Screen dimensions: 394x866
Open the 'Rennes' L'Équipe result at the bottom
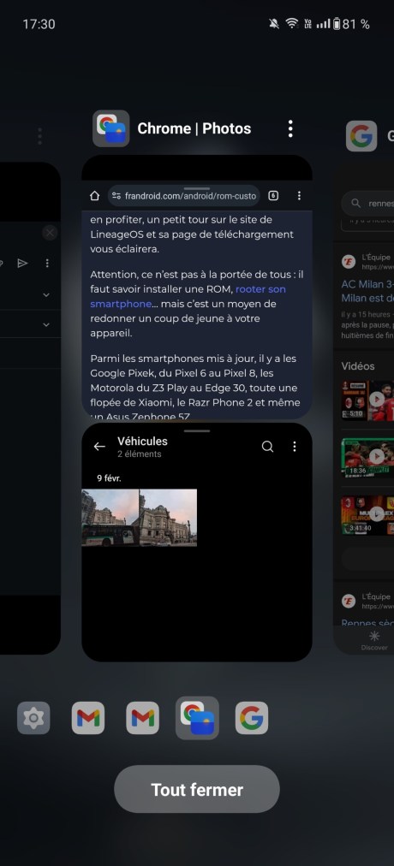tap(367, 623)
